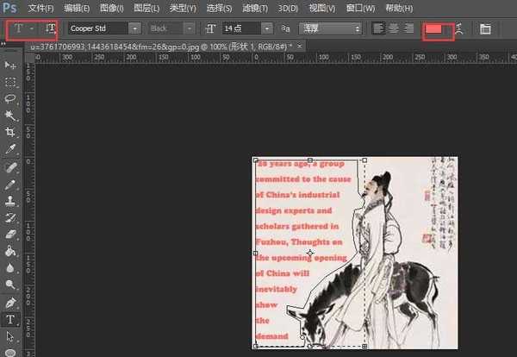Screen dimensions: 517x357
Task: Set center text alignment
Action: coord(394,28)
